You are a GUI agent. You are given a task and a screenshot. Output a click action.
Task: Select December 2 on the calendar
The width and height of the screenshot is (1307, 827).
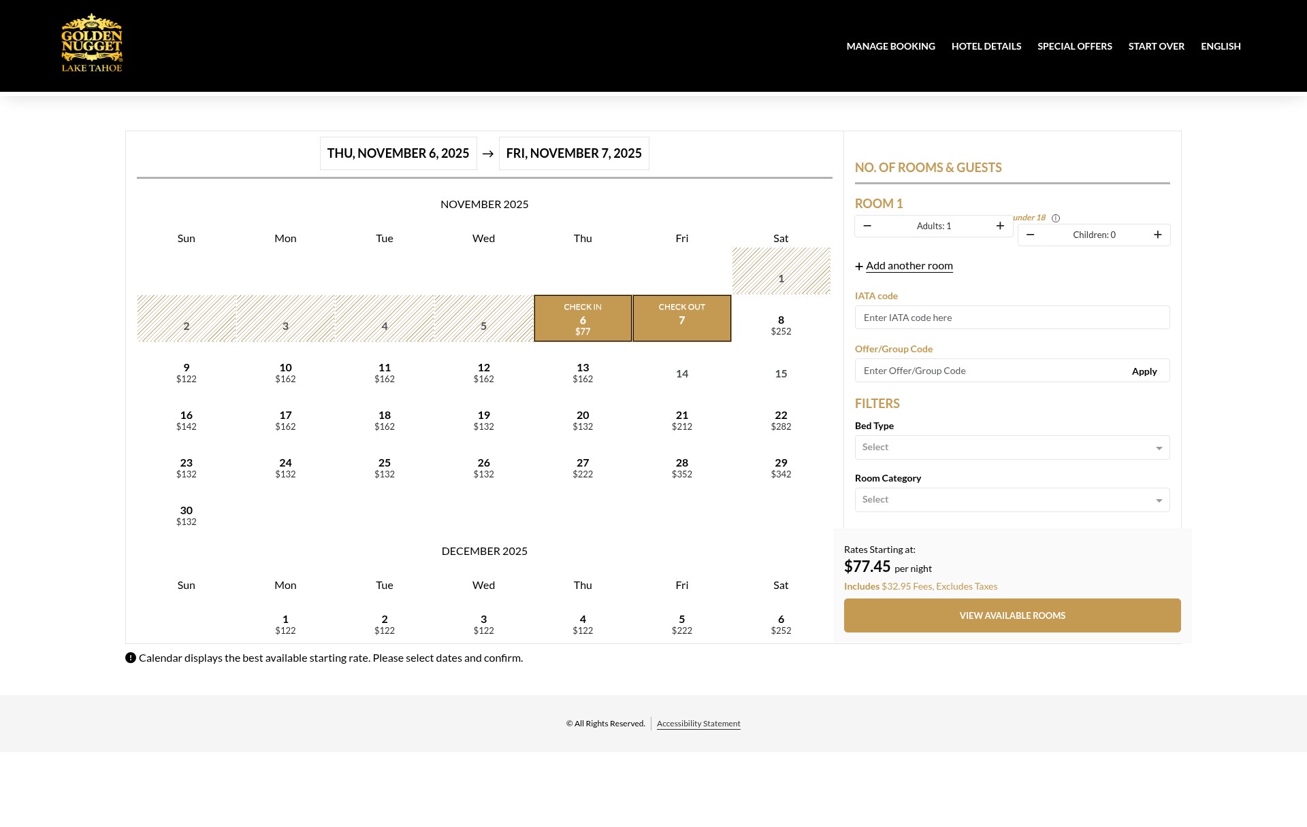(x=385, y=624)
